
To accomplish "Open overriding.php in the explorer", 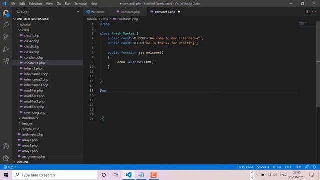I will pos(35,113).
